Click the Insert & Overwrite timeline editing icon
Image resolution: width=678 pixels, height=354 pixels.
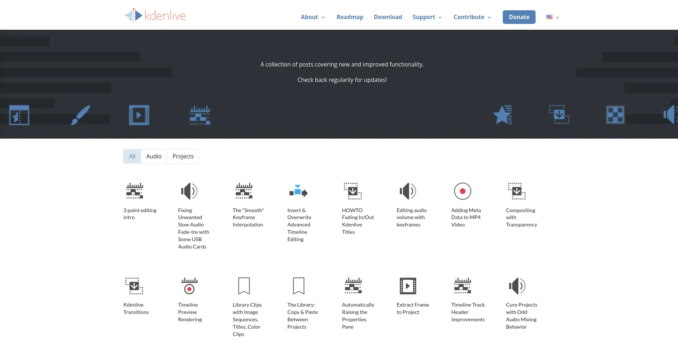pos(298,191)
